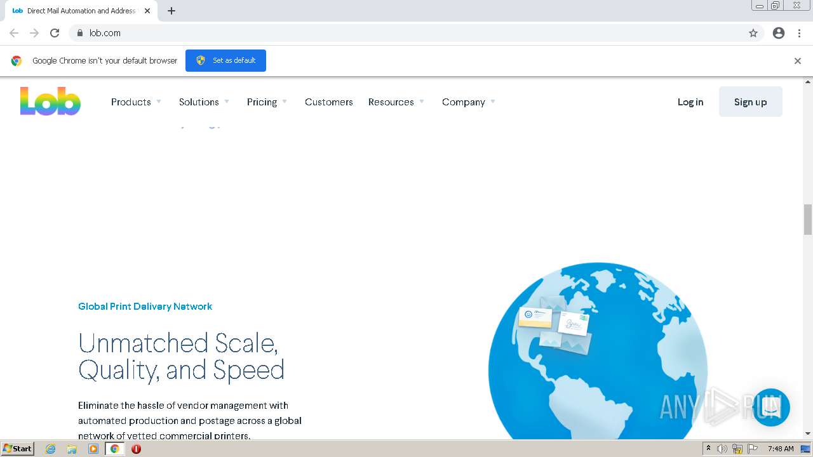Screen dimensions: 813x457
Task: Select the Direct Mail Automation tab
Action: click(x=81, y=11)
